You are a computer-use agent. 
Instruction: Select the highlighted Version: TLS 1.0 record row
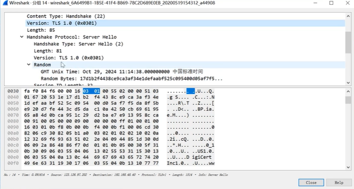click(185, 23)
